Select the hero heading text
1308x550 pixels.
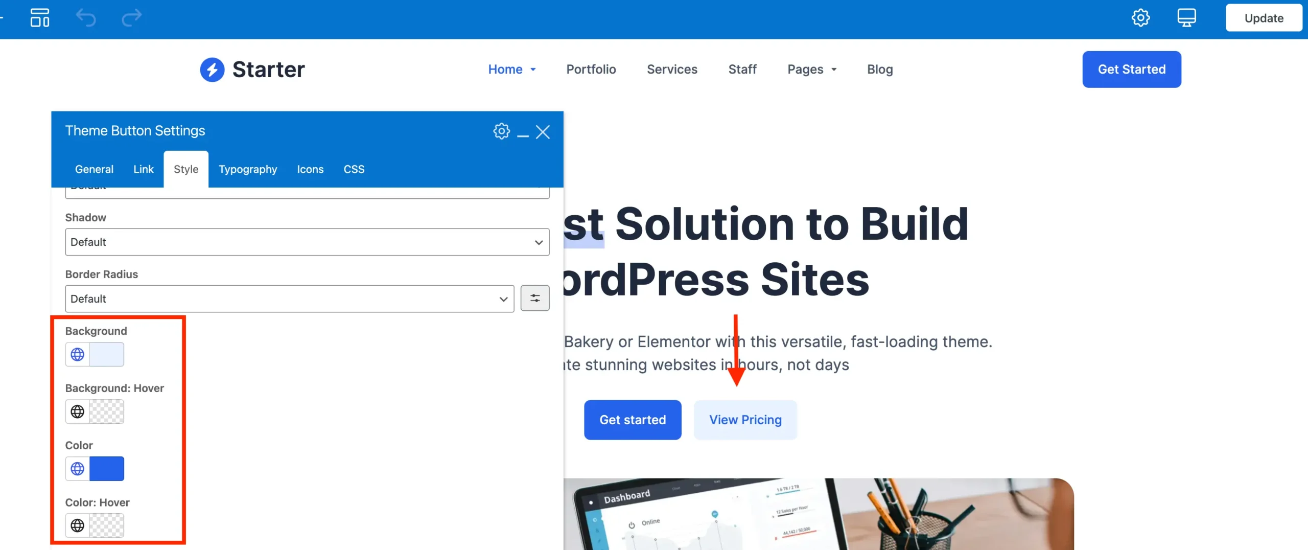(766, 251)
